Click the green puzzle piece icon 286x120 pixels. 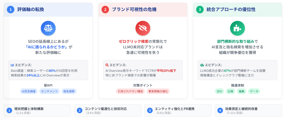(x=237, y=28)
